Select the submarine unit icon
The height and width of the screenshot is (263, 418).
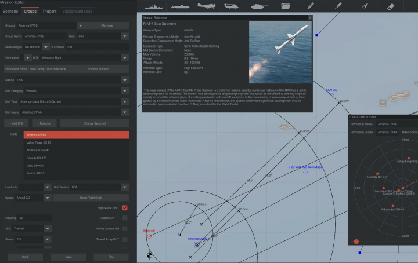(x=180, y=6)
